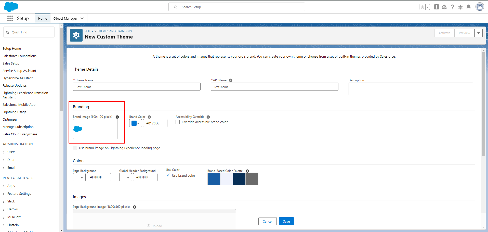Open the App Launcher grid icon

(10, 18)
